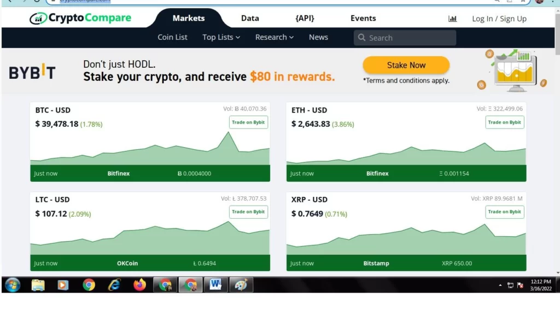Open the {API} tab

tap(305, 18)
